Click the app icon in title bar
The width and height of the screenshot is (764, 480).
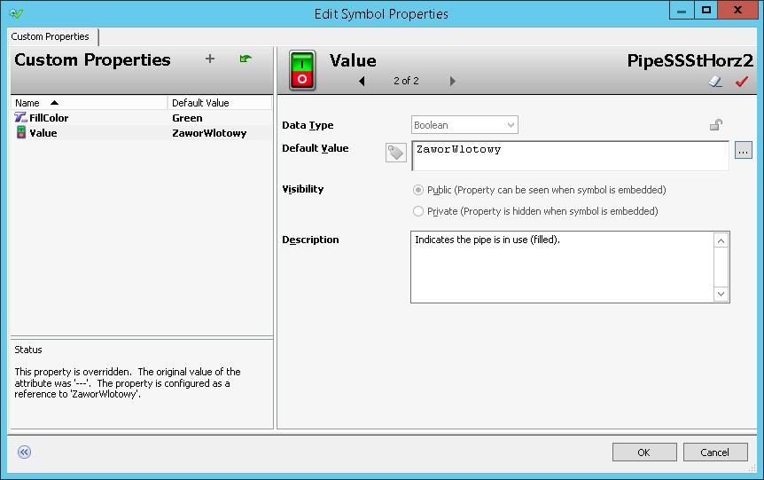16,13
